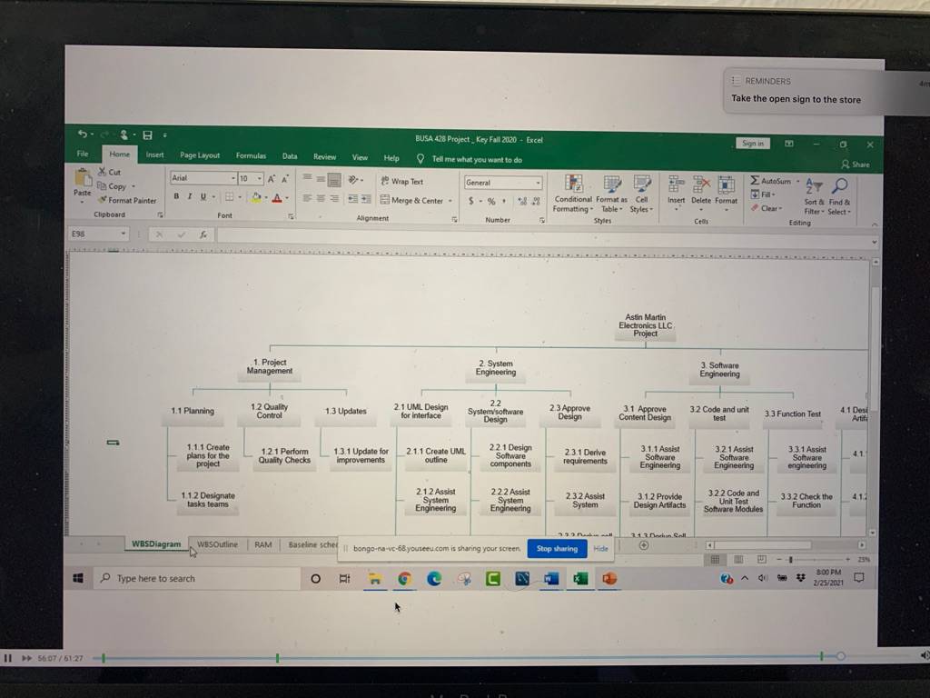This screenshot has height=698, width=930.
Task: Click the video player pause button
Action: tap(8, 658)
